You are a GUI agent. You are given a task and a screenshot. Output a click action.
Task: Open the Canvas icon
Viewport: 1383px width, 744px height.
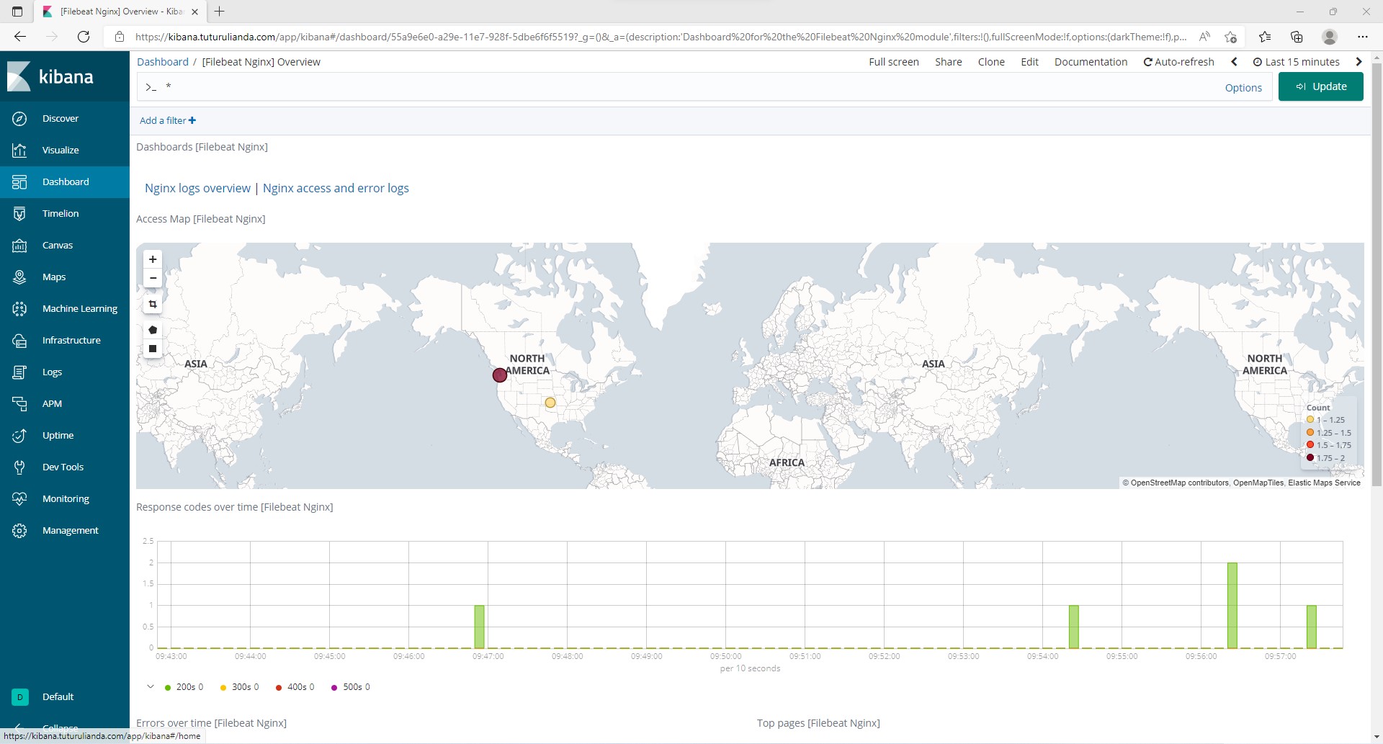pos(19,246)
